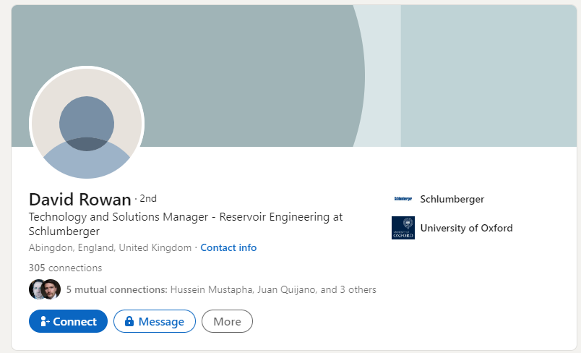
Task: Click the 2nd degree connection badge
Action: coord(148,199)
